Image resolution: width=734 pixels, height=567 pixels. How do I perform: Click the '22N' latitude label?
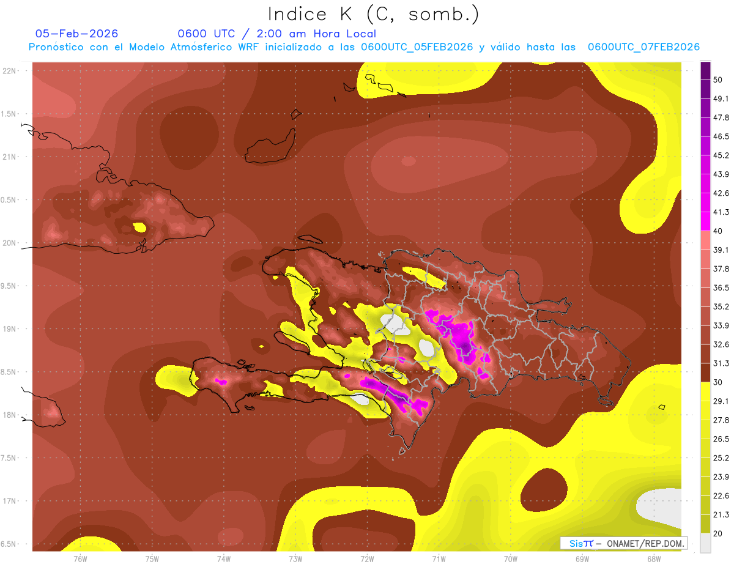10,70
